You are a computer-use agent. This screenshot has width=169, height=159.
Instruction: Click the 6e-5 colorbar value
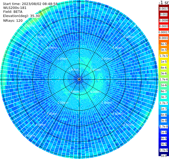pos(164,44)
